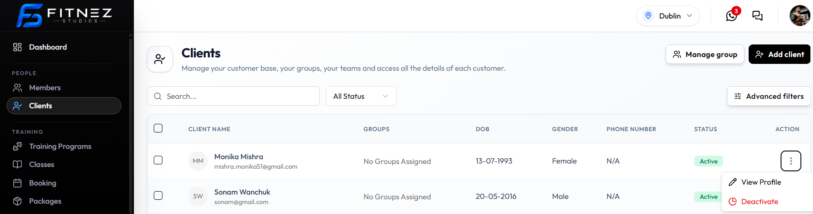Open the chat messages icon
The image size is (813, 214).
pyautogui.click(x=757, y=16)
